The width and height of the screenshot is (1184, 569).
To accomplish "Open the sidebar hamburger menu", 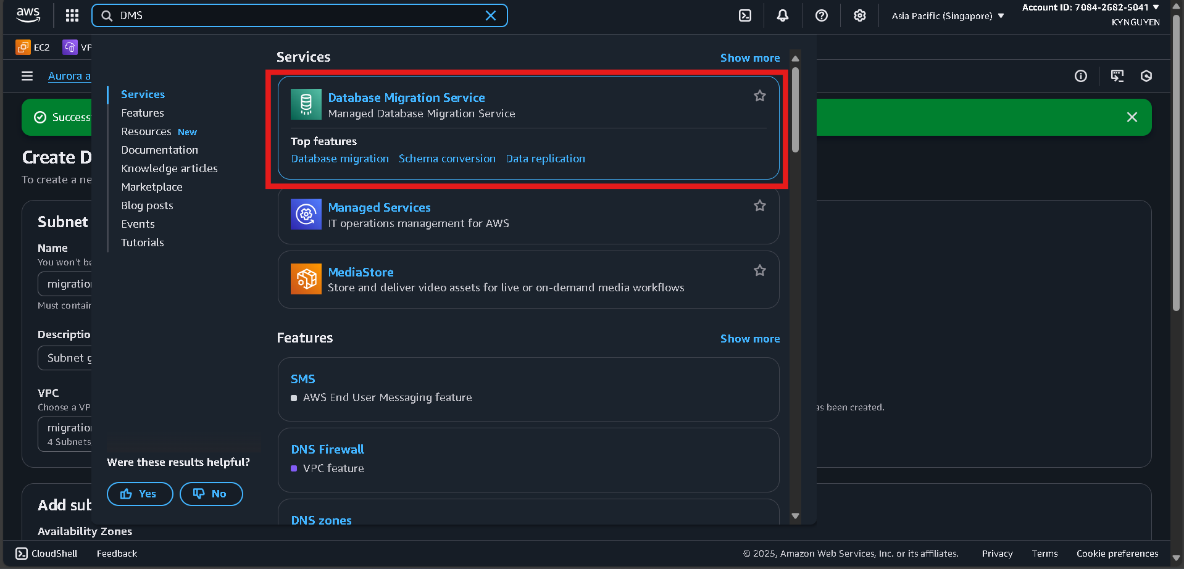I will click(x=27, y=76).
